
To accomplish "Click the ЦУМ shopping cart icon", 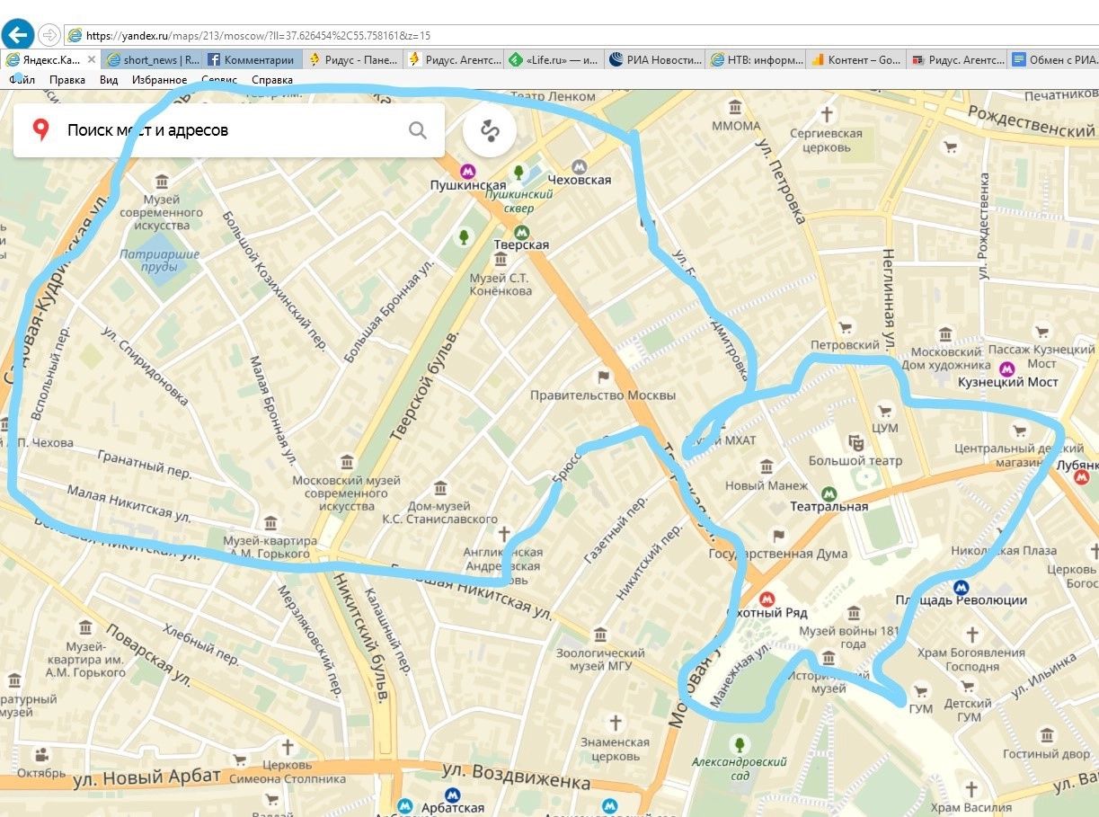I will click(x=885, y=412).
